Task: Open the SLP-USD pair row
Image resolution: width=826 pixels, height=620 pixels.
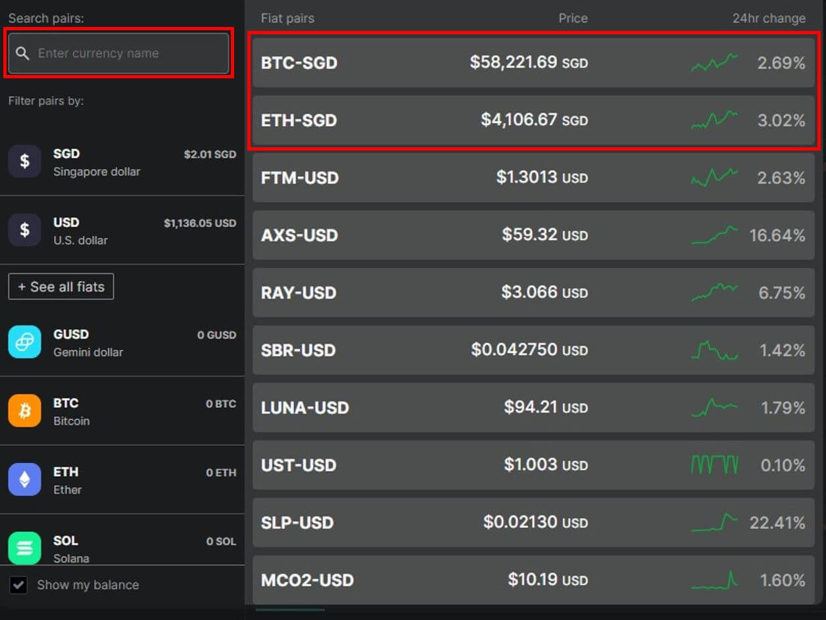Action: 460,523
